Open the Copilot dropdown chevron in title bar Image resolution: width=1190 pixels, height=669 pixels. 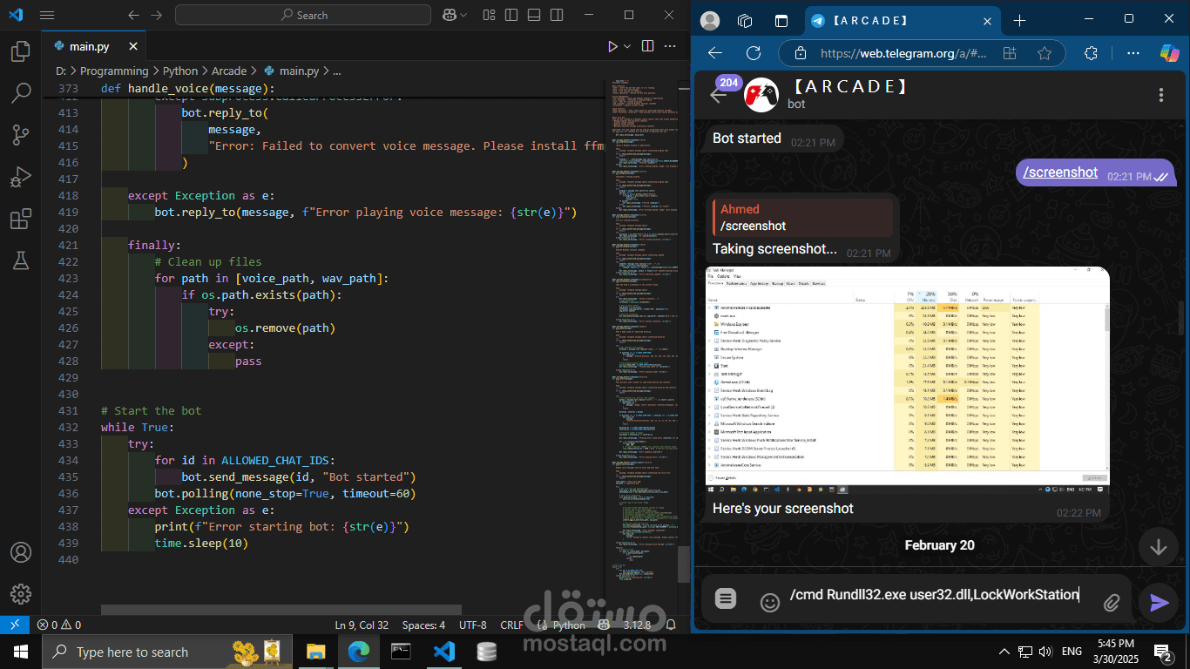(463, 15)
